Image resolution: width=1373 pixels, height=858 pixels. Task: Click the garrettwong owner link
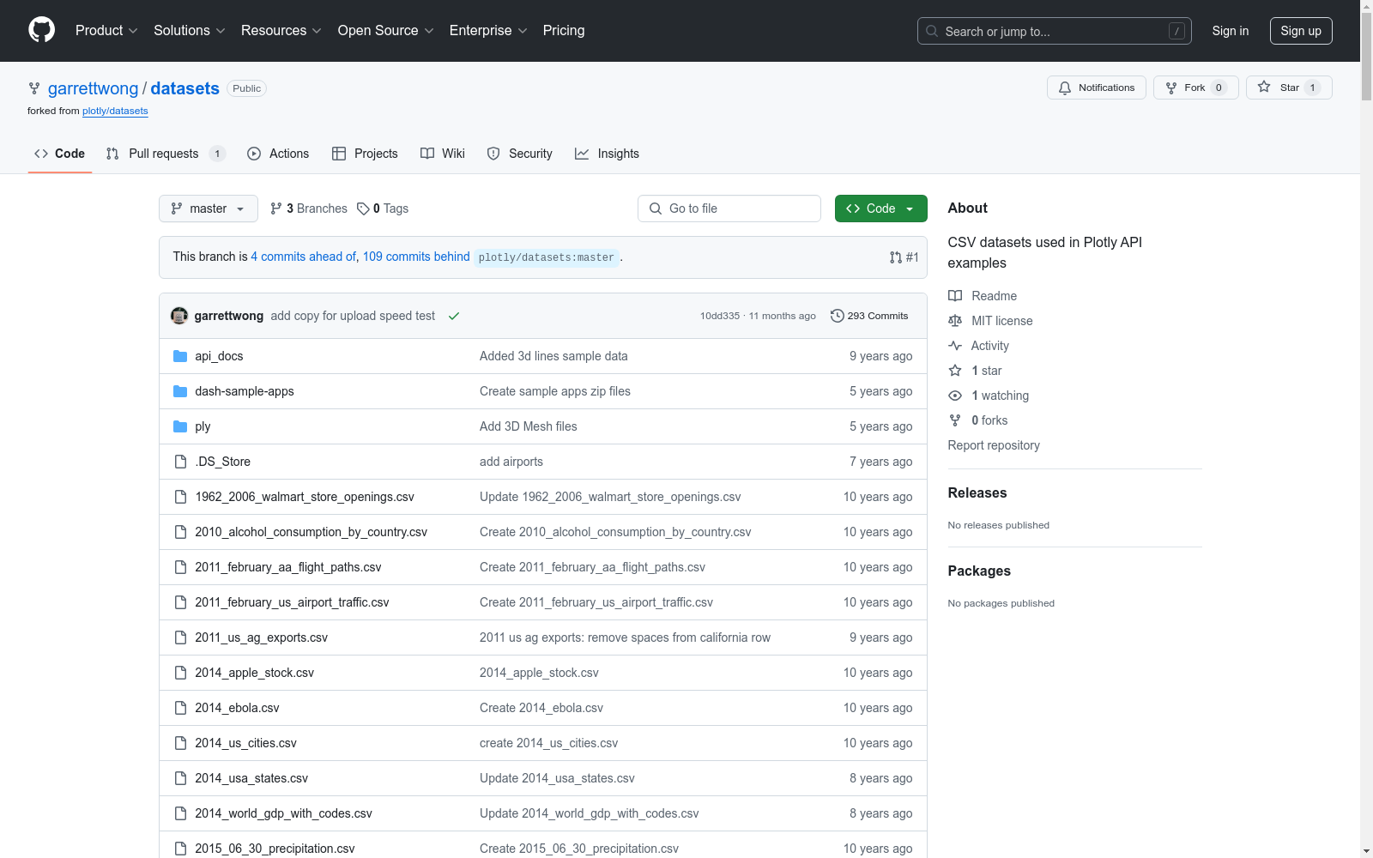click(x=93, y=88)
